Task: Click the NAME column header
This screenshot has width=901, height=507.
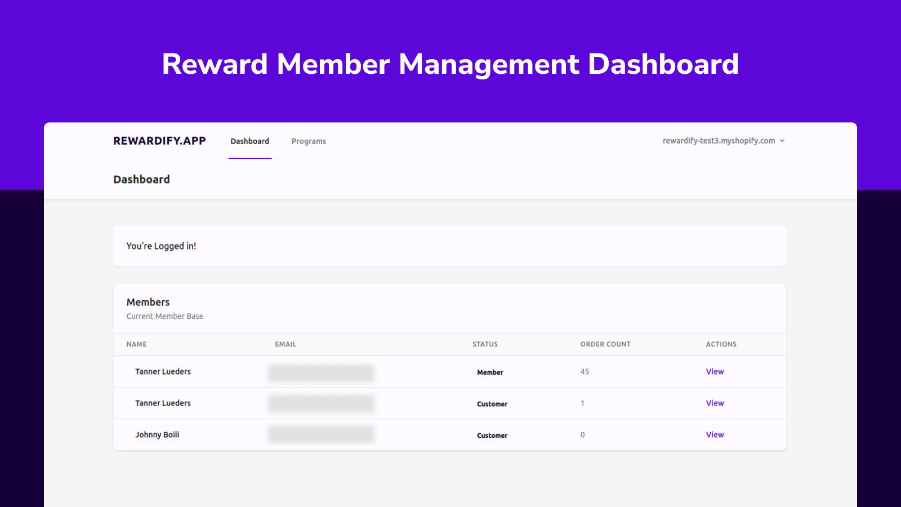Action: [136, 344]
